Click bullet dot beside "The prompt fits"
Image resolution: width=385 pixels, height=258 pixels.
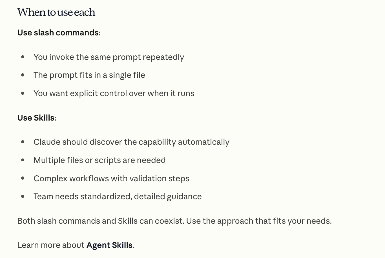pos(23,75)
